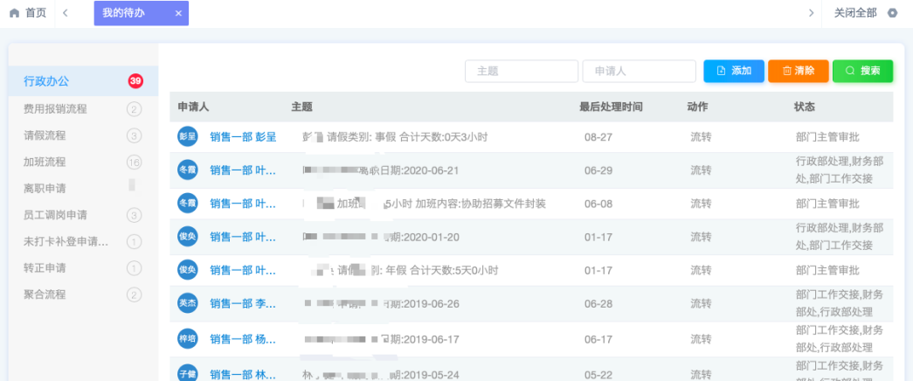913x381 pixels.
Task: Click the 子健 applicant avatar
Action: pos(187,373)
